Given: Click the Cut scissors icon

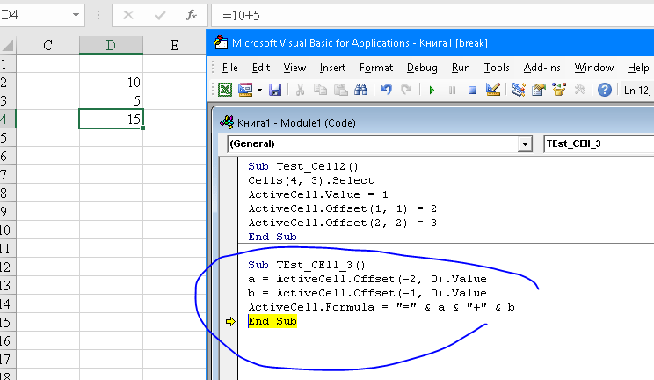Looking at the screenshot, I should pos(300,90).
